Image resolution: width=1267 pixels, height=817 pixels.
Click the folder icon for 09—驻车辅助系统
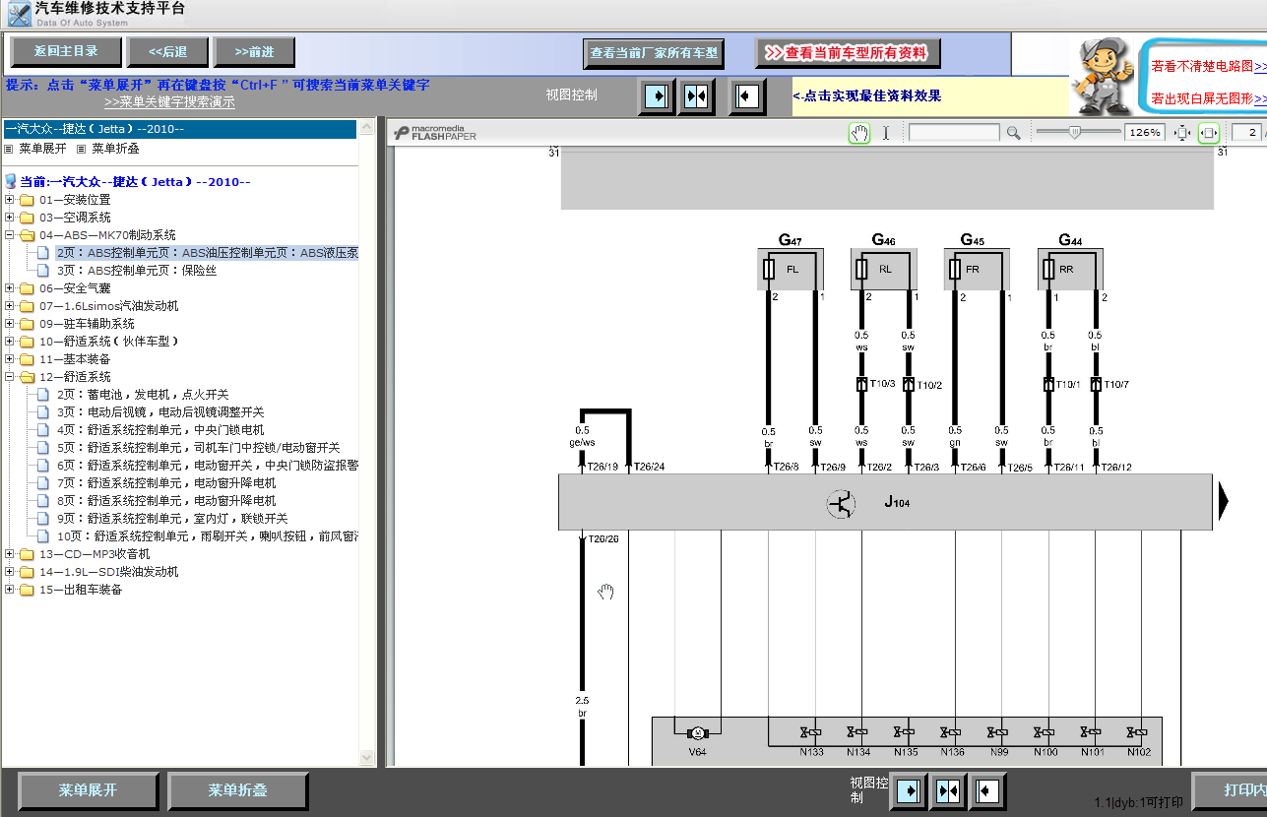(x=27, y=324)
